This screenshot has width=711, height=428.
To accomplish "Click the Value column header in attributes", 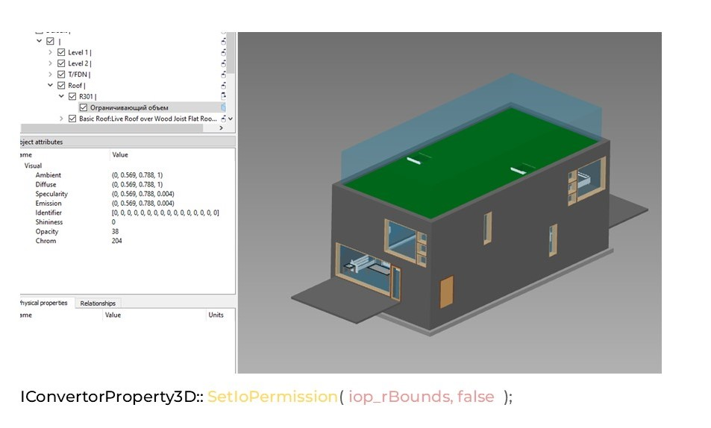I will click(120, 155).
